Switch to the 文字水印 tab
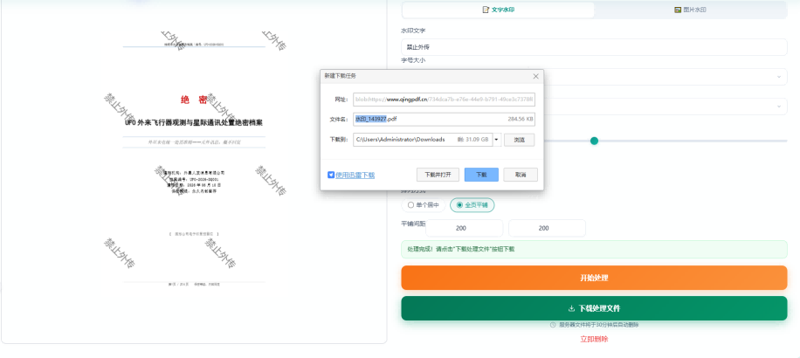800x358 pixels. (499, 10)
